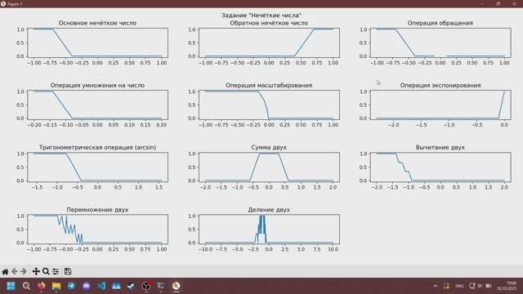Click the plot 'Обратное нечёткое число'
The image size is (523, 294).
click(269, 43)
